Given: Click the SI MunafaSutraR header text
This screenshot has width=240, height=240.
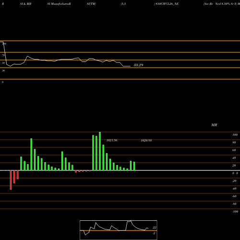Looking at the screenshot, I should click(59, 4).
